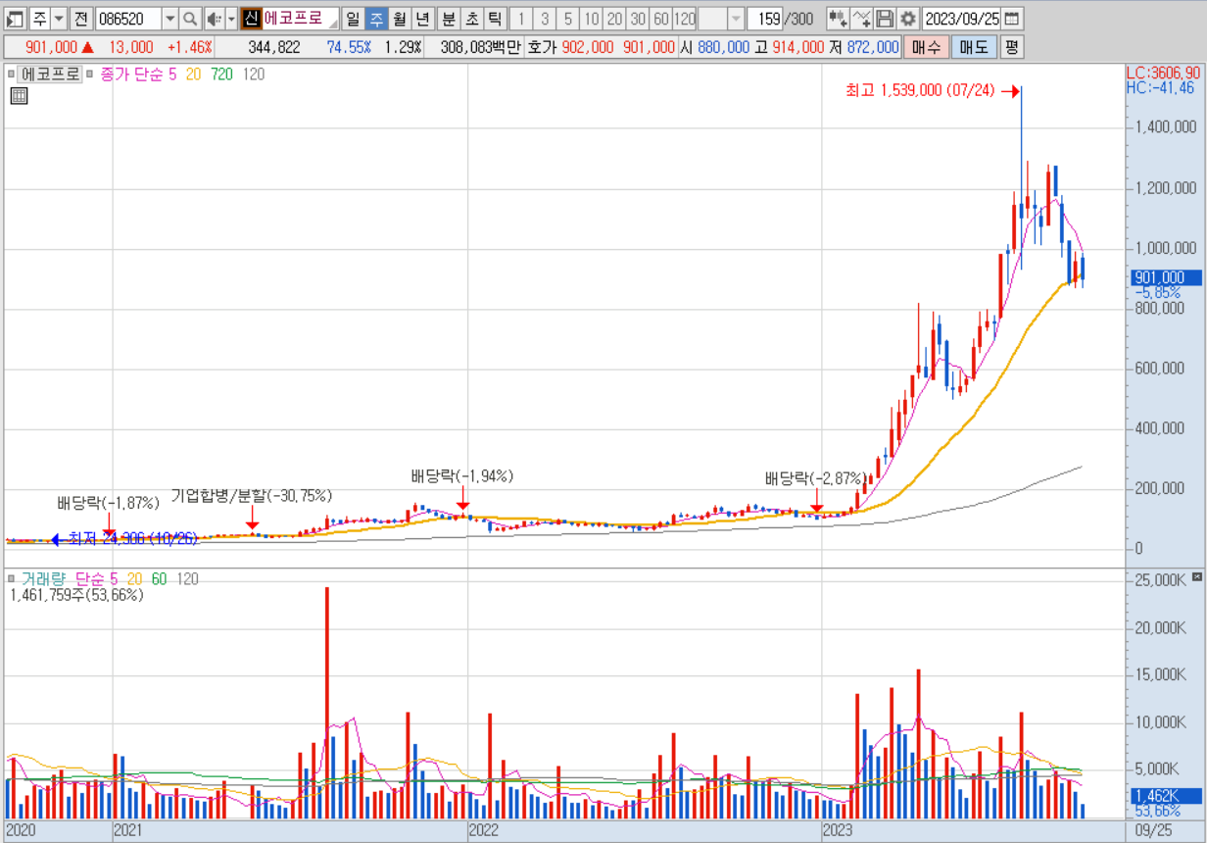Viewport: 1207px width, 843px height.
Task: Click the add candlestick chart icon
Action: [x=838, y=19]
